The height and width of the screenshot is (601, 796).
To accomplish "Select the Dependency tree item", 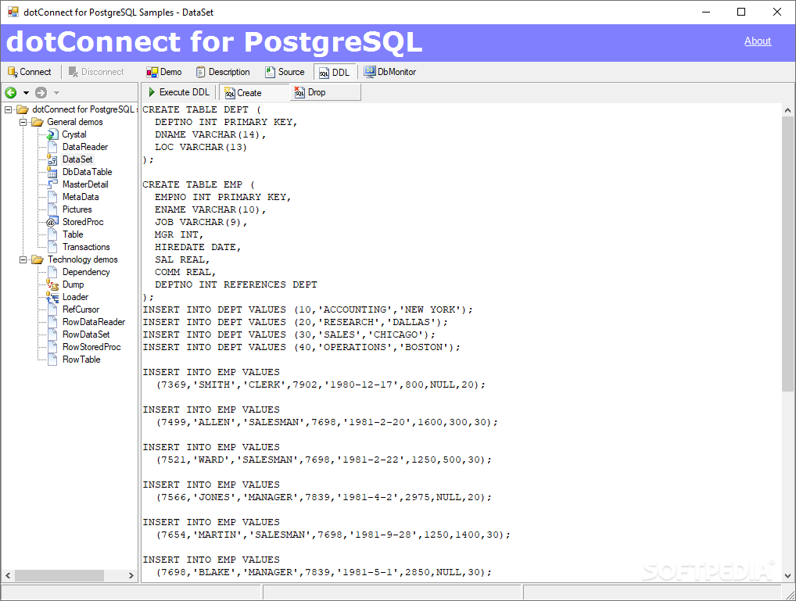I will (86, 272).
